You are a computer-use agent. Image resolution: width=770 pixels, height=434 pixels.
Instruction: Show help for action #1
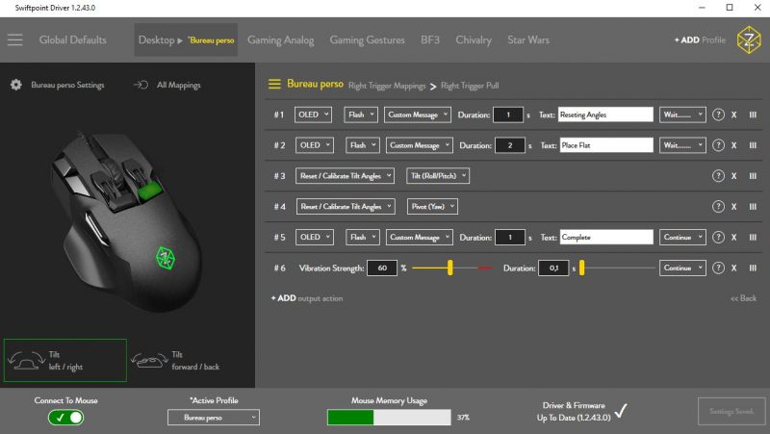pos(718,115)
